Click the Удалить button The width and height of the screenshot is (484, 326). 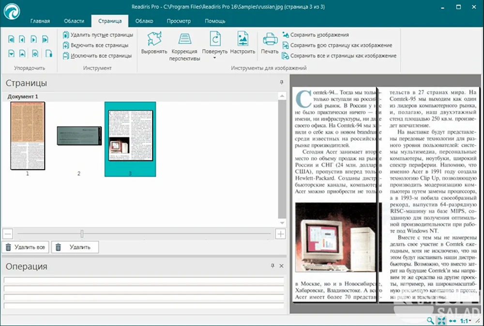(75, 247)
